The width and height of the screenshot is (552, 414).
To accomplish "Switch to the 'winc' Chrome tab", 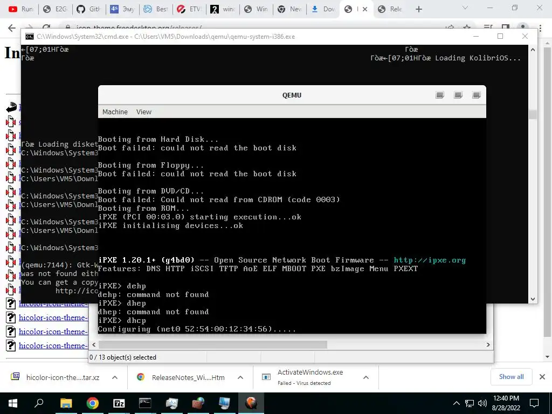I will [223, 9].
